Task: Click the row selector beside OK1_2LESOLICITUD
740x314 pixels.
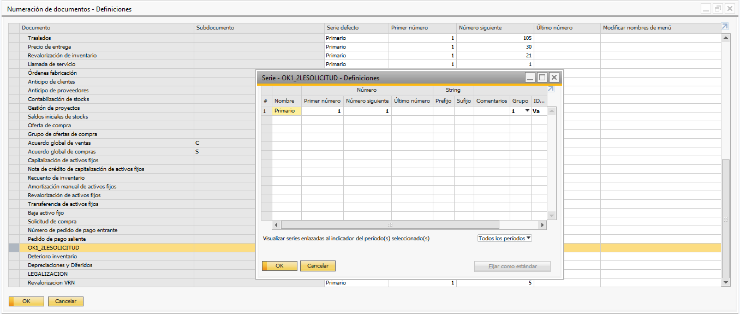Action: coord(14,248)
